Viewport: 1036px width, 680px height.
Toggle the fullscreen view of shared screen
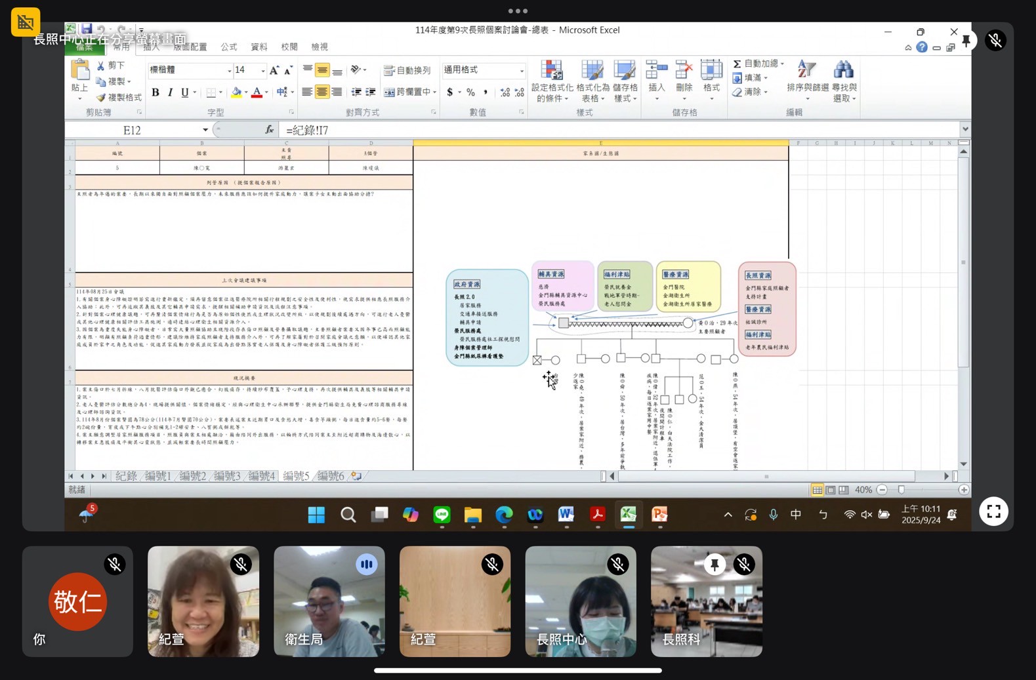coord(993,511)
